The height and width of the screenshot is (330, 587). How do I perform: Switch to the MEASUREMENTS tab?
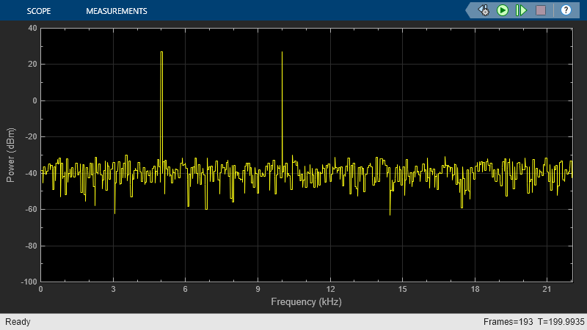click(x=117, y=11)
